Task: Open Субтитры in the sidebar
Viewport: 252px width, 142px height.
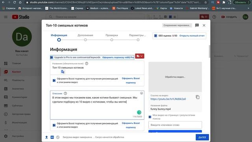Action: click(17, 106)
